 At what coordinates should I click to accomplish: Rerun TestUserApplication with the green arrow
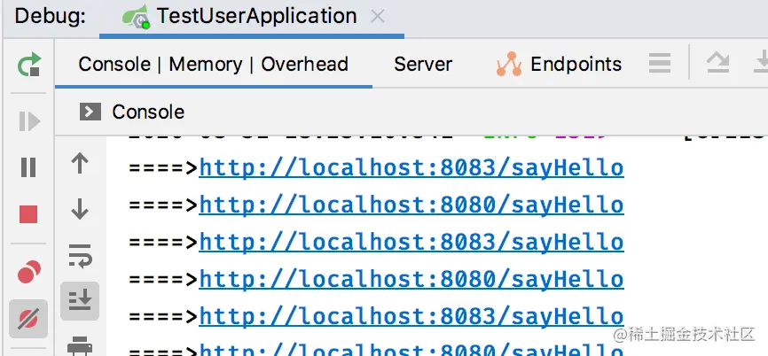tap(29, 65)
